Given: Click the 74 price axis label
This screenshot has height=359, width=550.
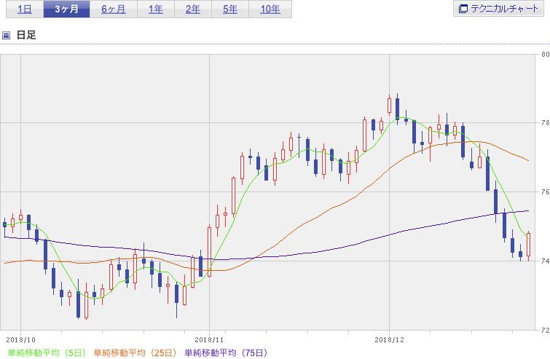Looking at the screenshot, I should [545, 261].
